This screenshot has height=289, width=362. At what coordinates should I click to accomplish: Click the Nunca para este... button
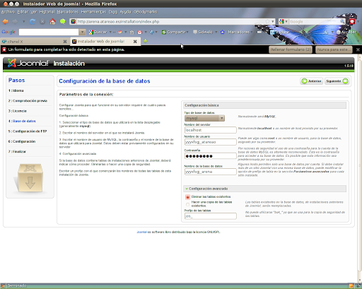click(334, 49)
